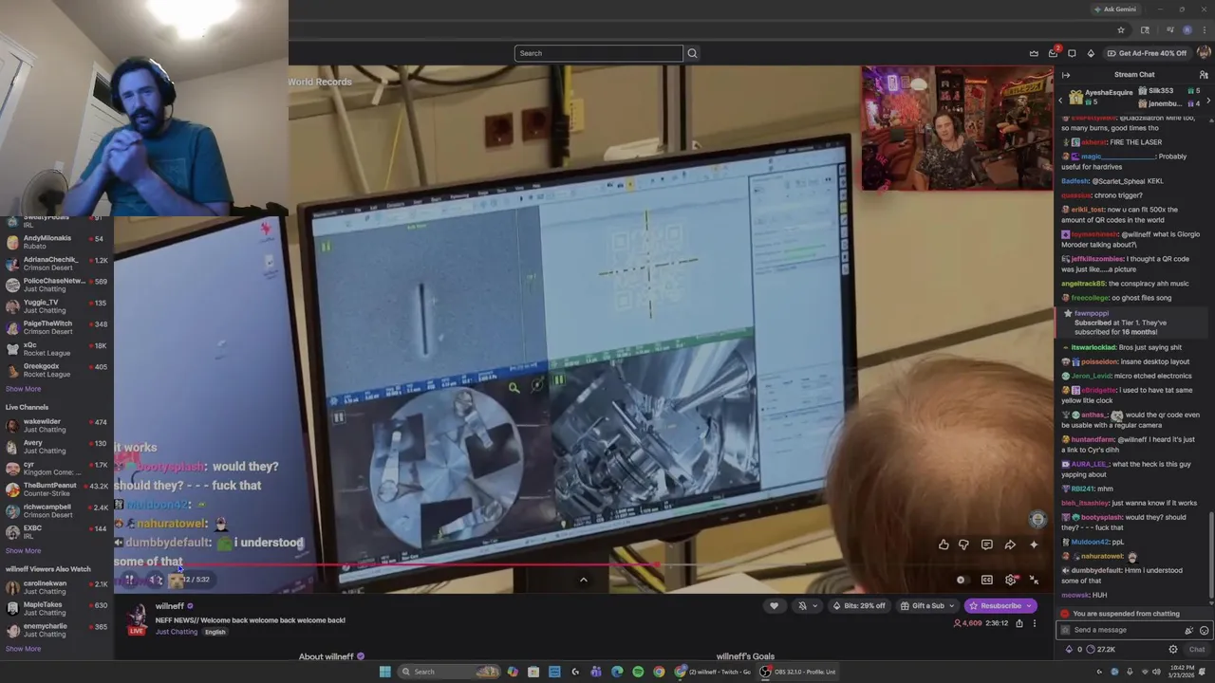This screenshot has height=683, width=1215.
Task: Focus Twitch search box
Action: (x=599, y=53)
